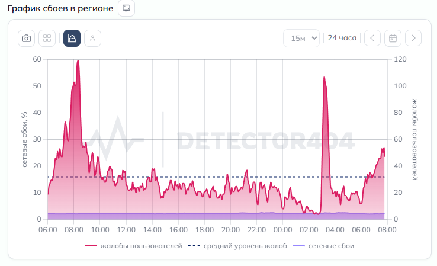Click the 'сетевые сбои, %' left axis title
437x266 pixels.
pyautogui.click(x=25, y=139)
